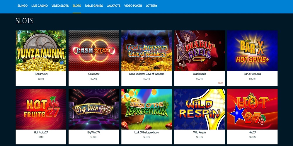The width and height of the screenshot is (293, 146).
Task: Select the Luck O' the Leprechaun artwork
Action: click(146, 109)
